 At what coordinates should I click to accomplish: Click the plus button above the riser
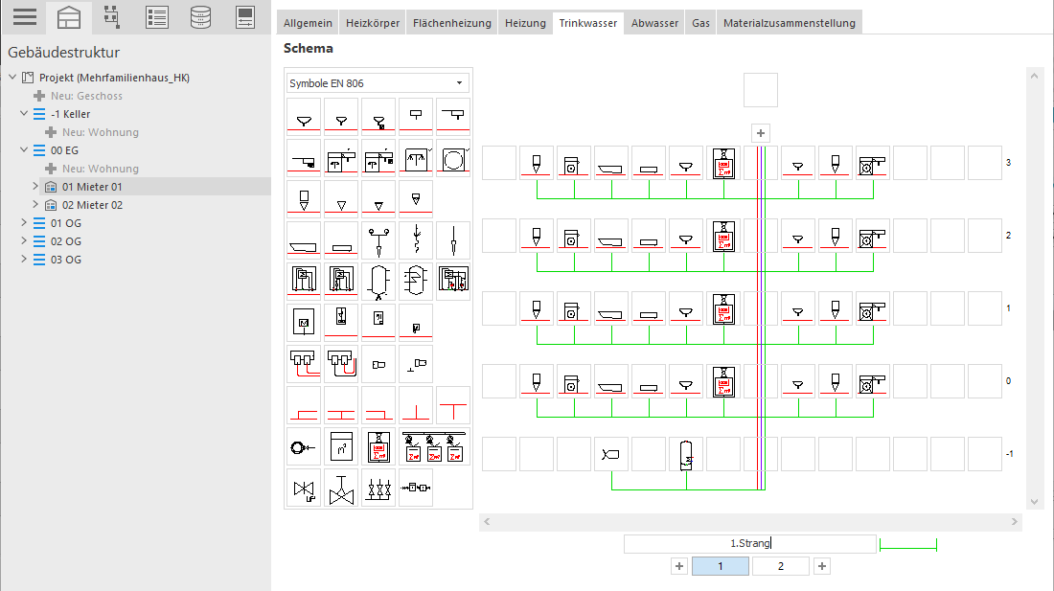point(760,133)
